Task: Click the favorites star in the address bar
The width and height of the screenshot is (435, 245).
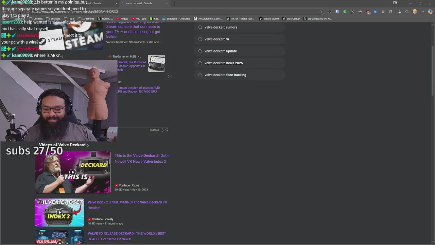Action: (320, 12)
